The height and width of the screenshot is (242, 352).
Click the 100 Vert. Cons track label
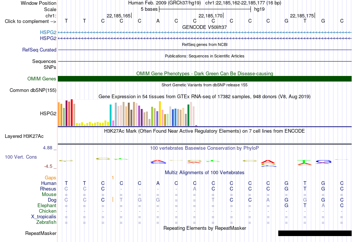(21, 157)
